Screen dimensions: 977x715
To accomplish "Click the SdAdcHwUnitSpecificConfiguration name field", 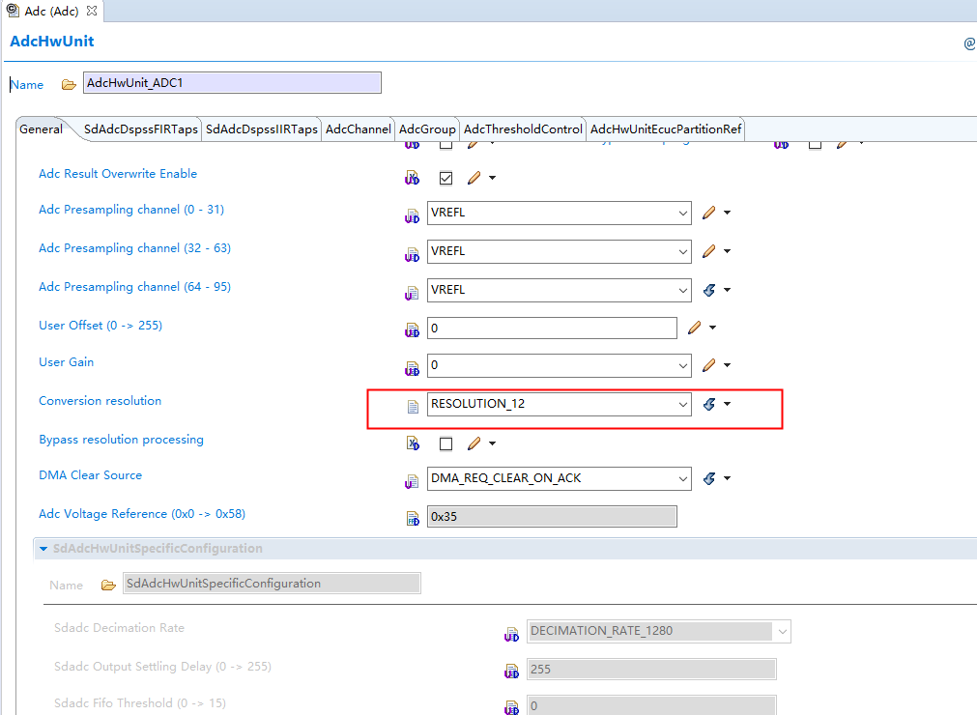I will [x=272, y=584].
